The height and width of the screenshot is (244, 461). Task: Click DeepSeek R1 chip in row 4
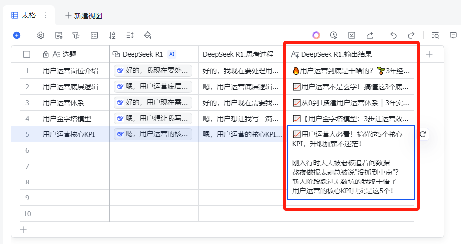[x=153, y=119]
